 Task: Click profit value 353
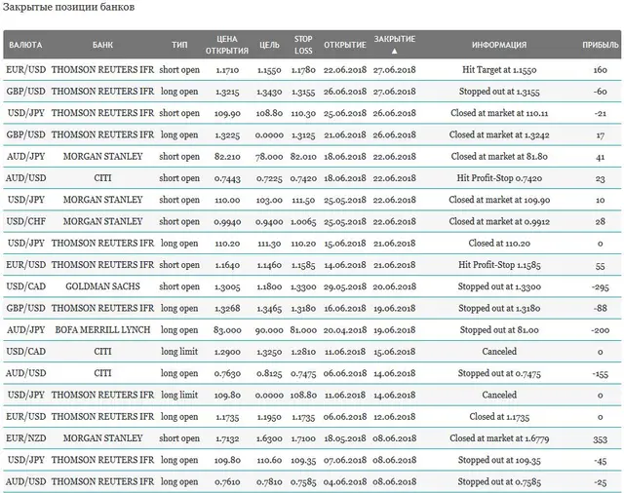(x=601, y=439)
